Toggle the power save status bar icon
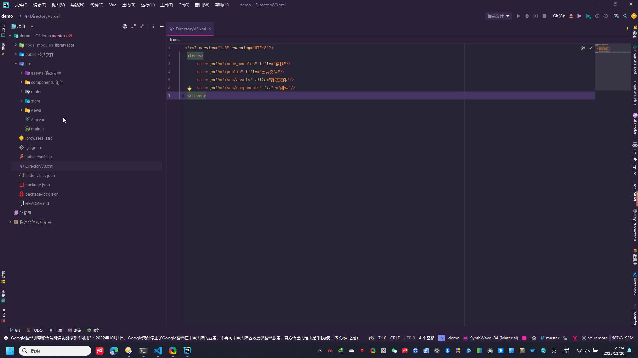Viewport: 638px width, 358px height. [x=575, y=338]
